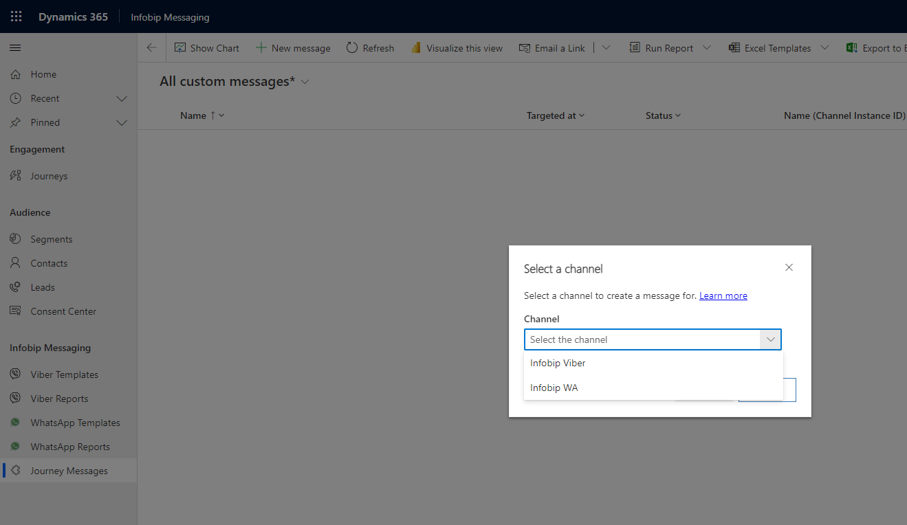
Task: Expand the Run Report dropdown
Action: 708,47
